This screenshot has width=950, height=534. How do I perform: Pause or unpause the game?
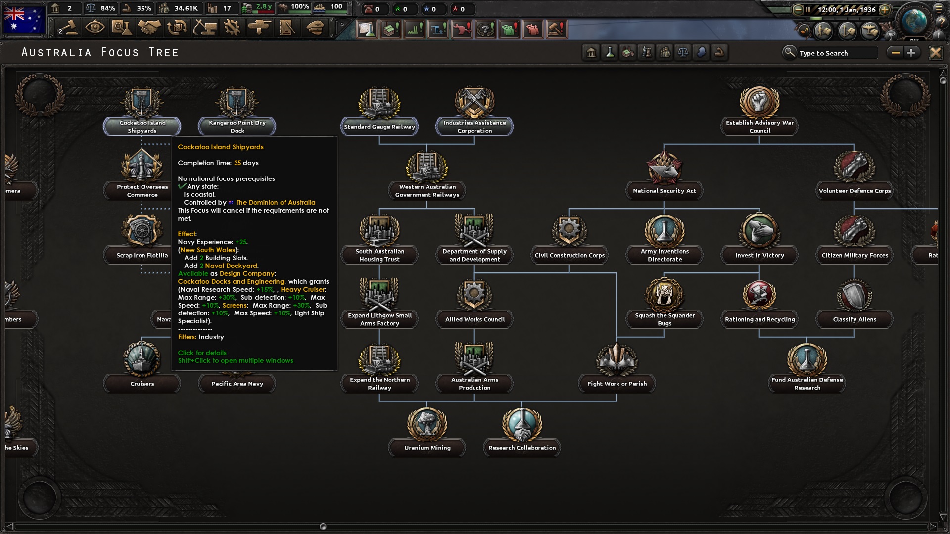[x=808, y=9]
